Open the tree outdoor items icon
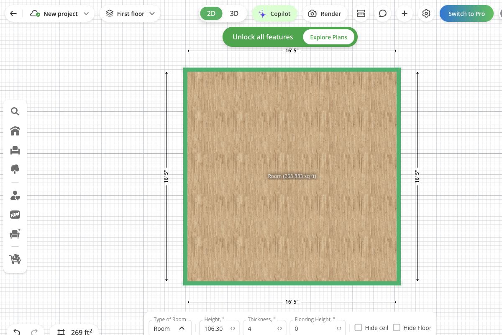Screen dimensions: 502x335 [x=15, y=169]
